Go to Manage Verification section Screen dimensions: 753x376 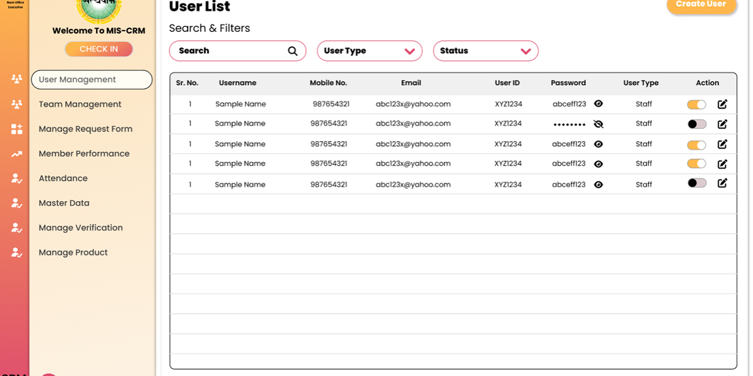81,228
